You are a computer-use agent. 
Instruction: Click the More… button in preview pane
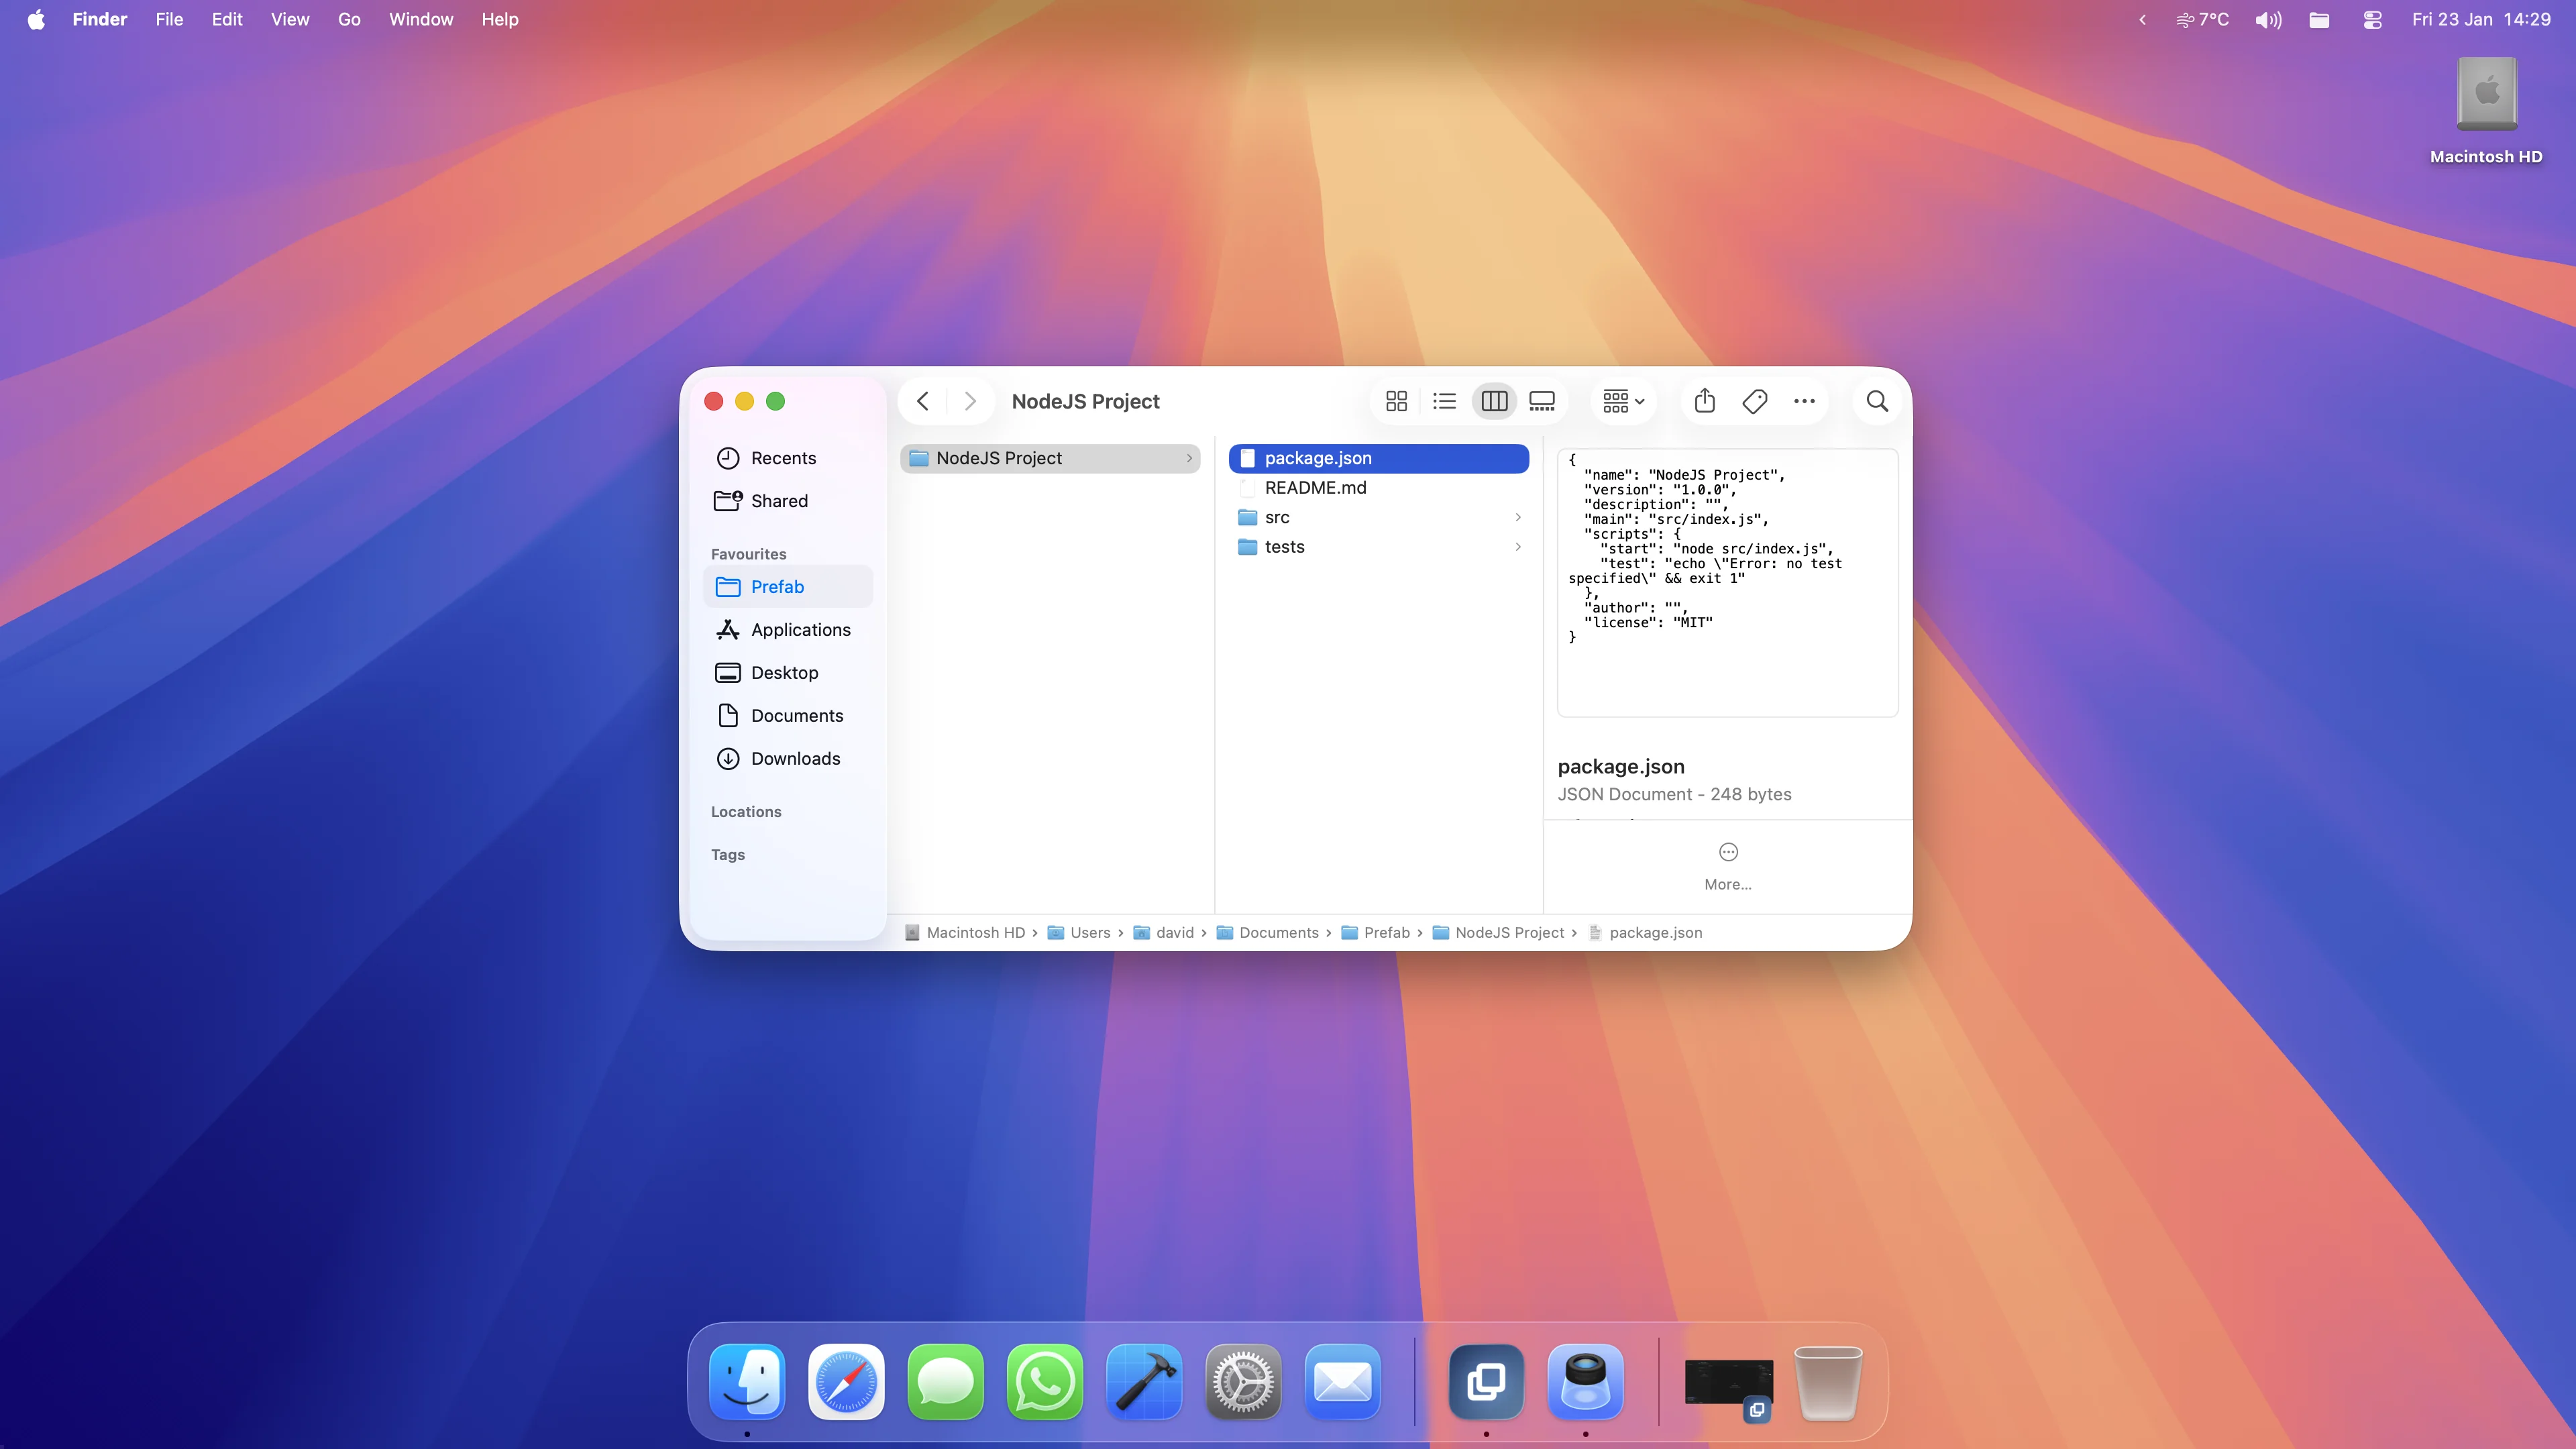[1727, 865]
